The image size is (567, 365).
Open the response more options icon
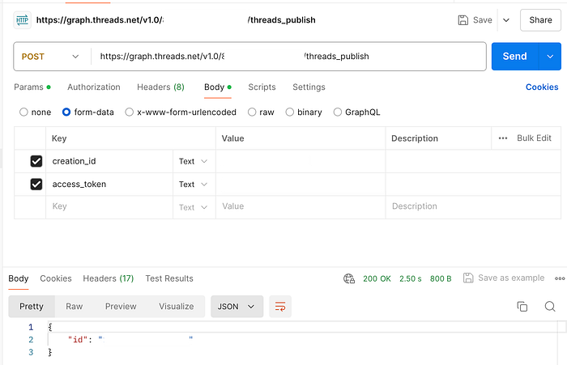[x=560, y=278]
